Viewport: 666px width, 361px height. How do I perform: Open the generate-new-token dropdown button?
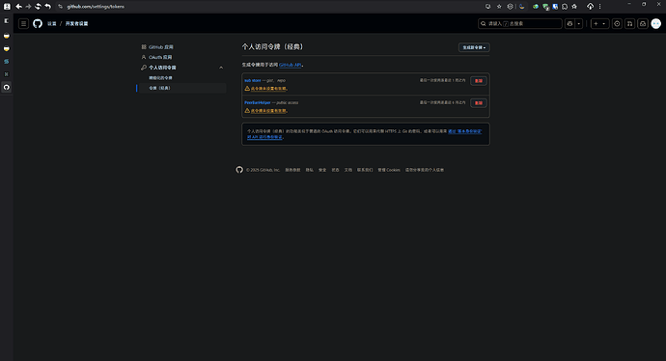[474, 47]
